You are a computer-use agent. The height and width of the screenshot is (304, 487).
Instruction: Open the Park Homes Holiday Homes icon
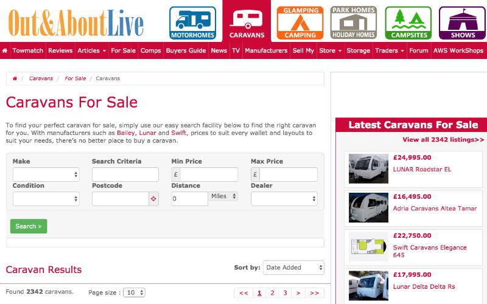coord(354,22)
